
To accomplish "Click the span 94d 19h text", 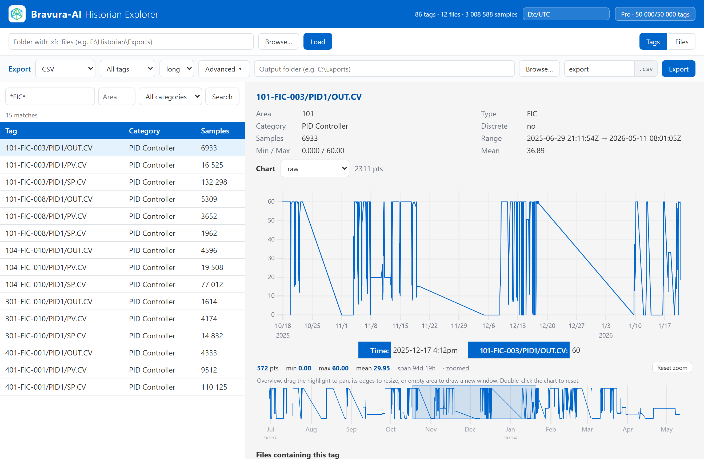I will [x=416, y=368].
